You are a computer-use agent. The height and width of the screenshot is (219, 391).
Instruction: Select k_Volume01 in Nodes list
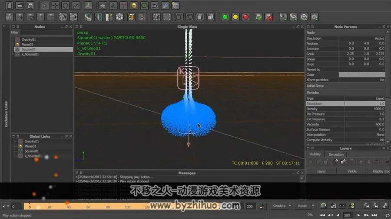(30, 54)
